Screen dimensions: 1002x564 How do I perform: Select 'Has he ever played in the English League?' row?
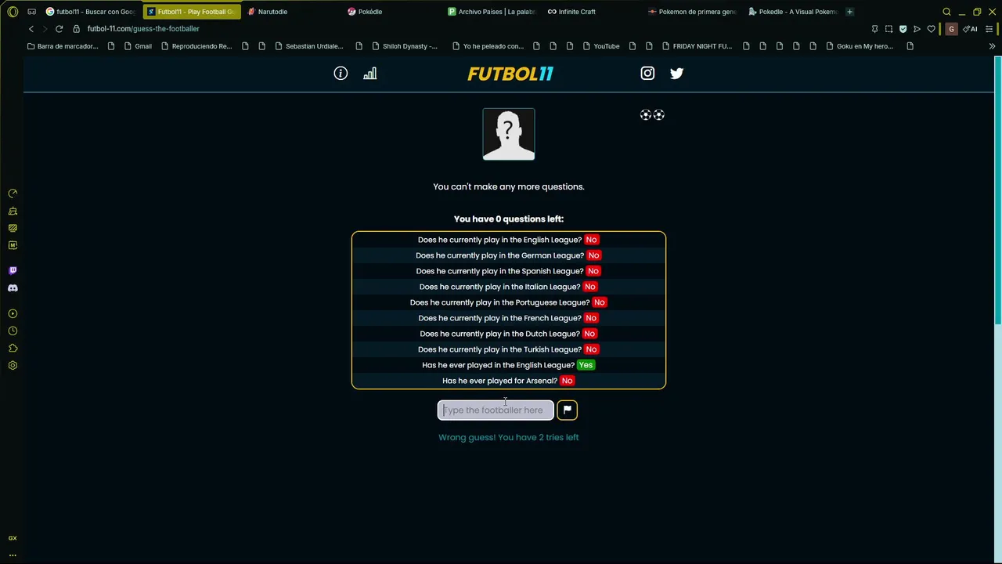(x=509, y=365)
